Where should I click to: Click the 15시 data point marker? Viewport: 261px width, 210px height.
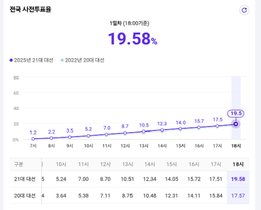180,129
